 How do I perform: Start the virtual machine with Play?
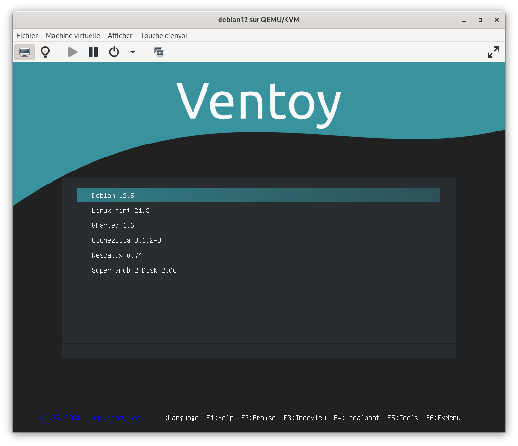pyautogui.click(x=73, y=52)
